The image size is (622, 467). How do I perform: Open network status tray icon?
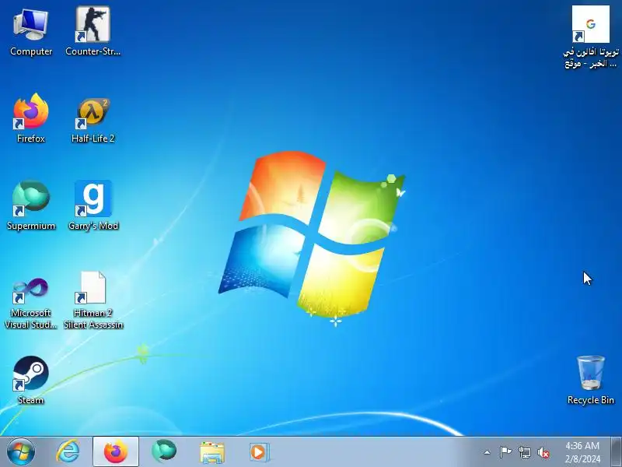point(524,452)
